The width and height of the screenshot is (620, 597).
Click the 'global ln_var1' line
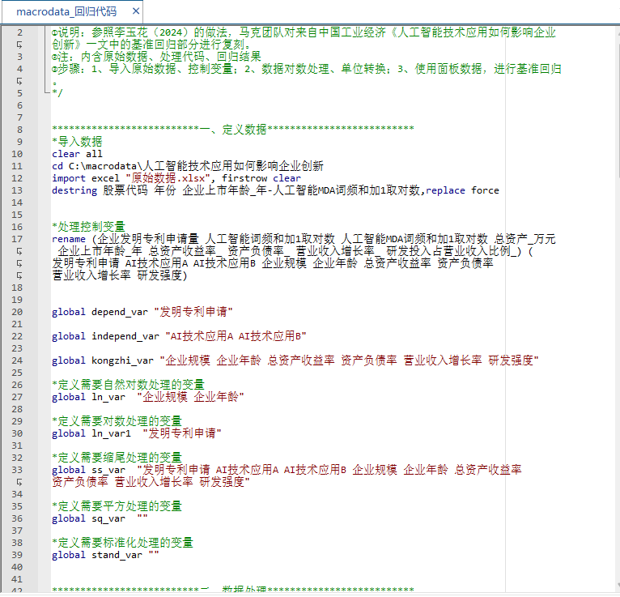click(137, 433)
